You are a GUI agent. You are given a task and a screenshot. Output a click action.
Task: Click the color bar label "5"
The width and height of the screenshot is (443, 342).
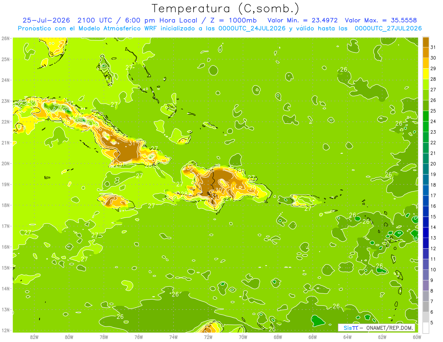coord(432,322)
